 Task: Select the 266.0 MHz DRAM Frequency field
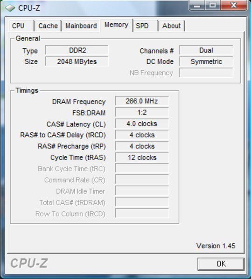tap(142, 101)
